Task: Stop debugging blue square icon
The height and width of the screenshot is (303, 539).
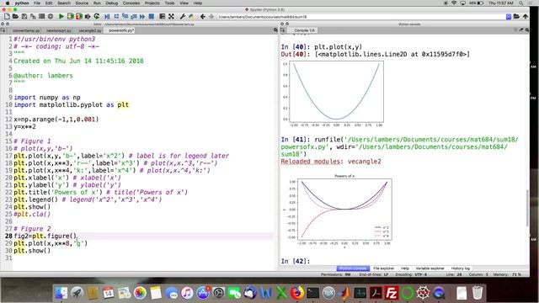Action: [151, 17]
